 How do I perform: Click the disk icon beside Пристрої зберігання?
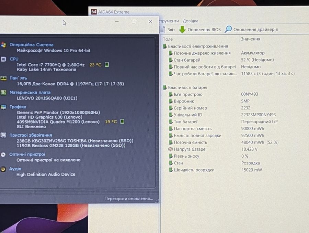tap(3, 135)
